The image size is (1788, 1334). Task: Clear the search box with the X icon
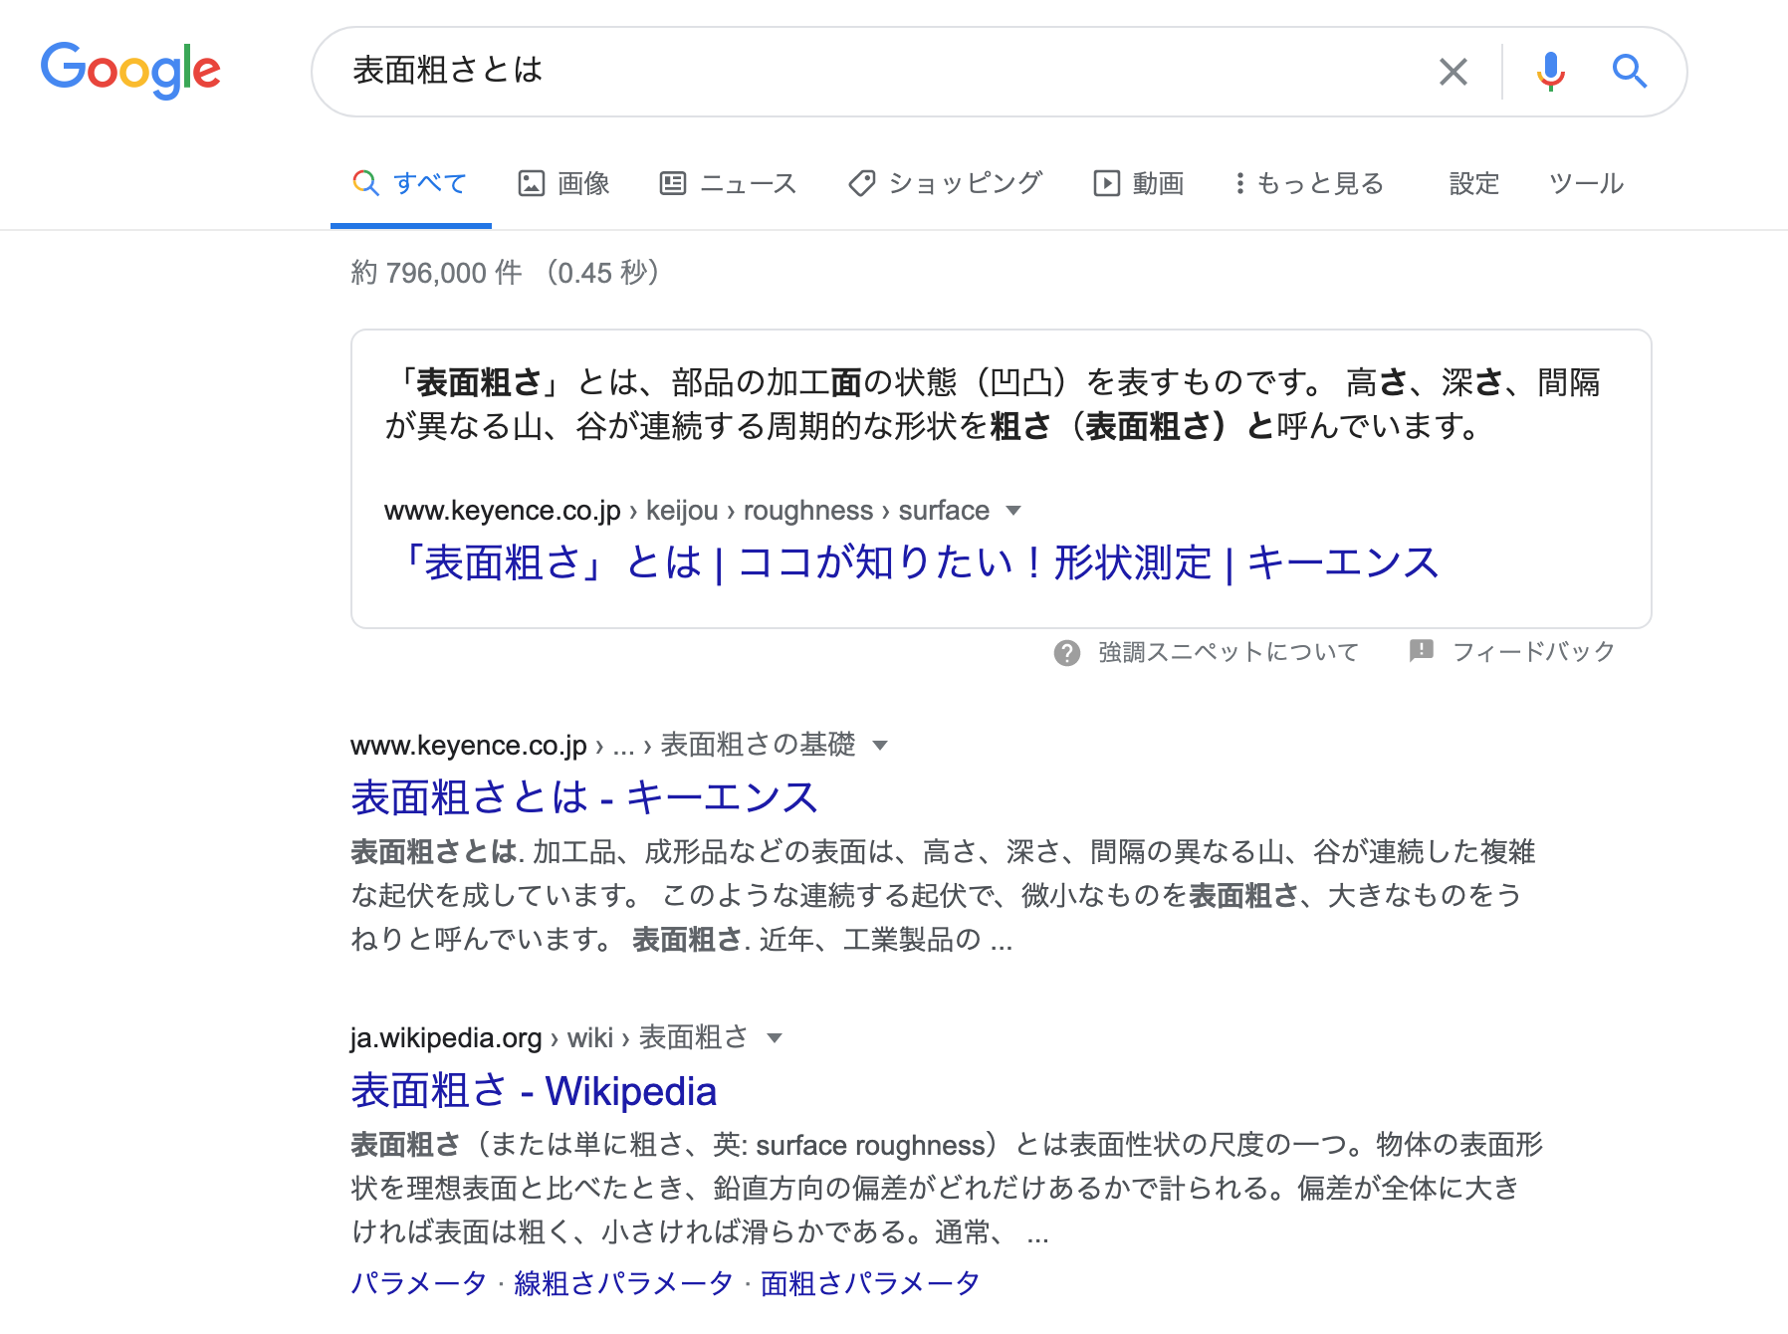(x=1453, y=72)
